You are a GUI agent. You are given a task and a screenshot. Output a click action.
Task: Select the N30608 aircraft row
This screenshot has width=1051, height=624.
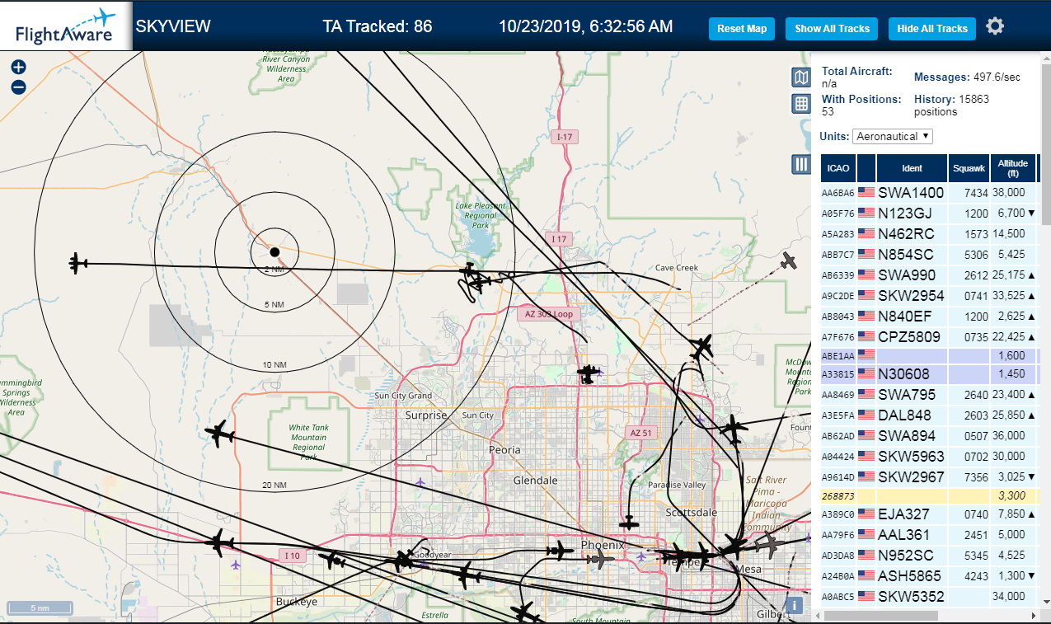pos(929,374)
